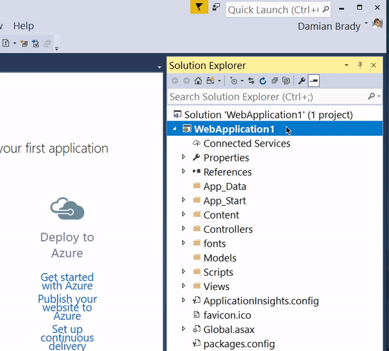Image resolution: width=389 pixels, height=351 pixels.
Task: Open Properties via the wrench toolbar icon
Action: 301,80
